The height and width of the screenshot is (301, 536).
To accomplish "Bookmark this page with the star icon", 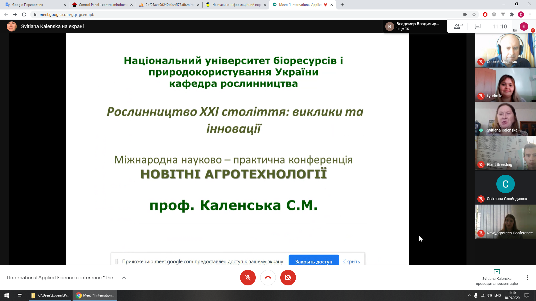I will [x=474, y=14].
